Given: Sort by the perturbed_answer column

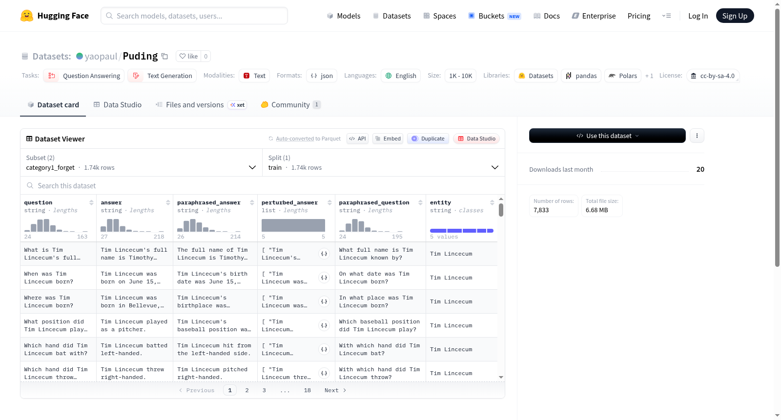Looking at the screenshot, I should point(329,202).
